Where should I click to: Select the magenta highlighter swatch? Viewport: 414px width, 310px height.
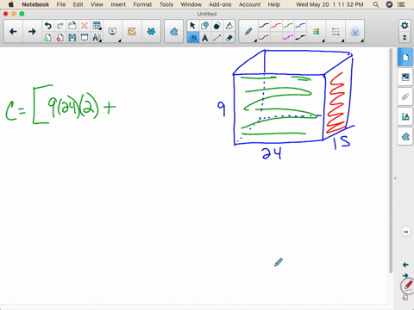click(288, 37)
